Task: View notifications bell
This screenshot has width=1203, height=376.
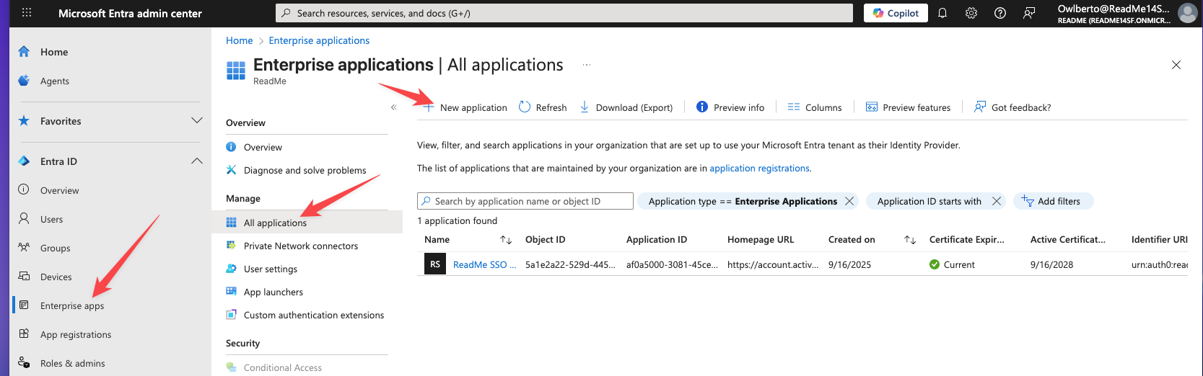Action: click(942, 13)
